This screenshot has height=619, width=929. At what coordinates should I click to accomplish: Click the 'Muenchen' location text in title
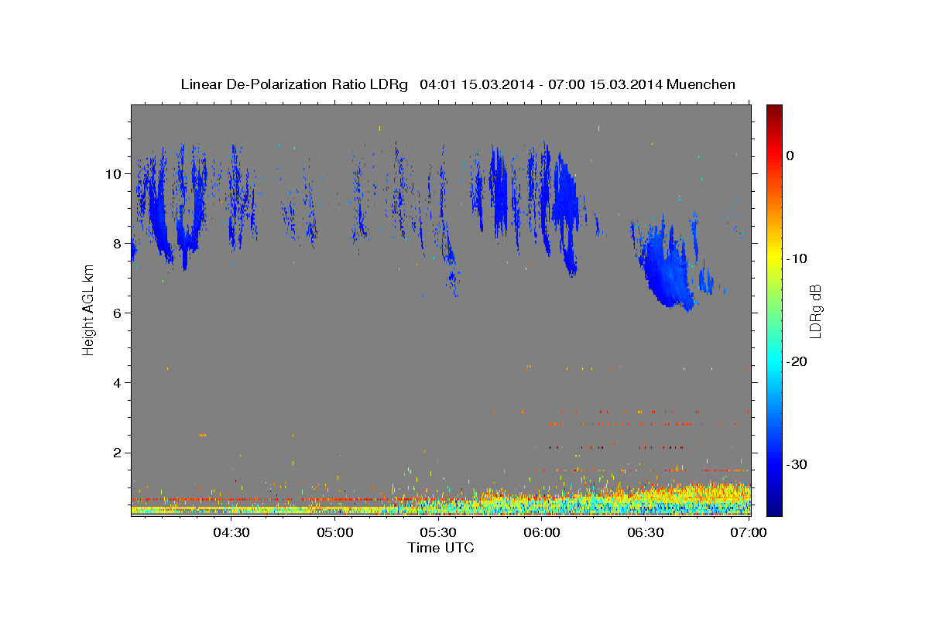pyautogui.click(x=700, y=84)
